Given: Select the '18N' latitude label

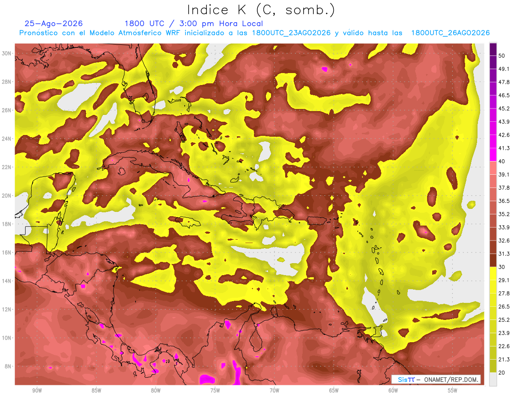Looking at the screenshot, I should point(6,224).
